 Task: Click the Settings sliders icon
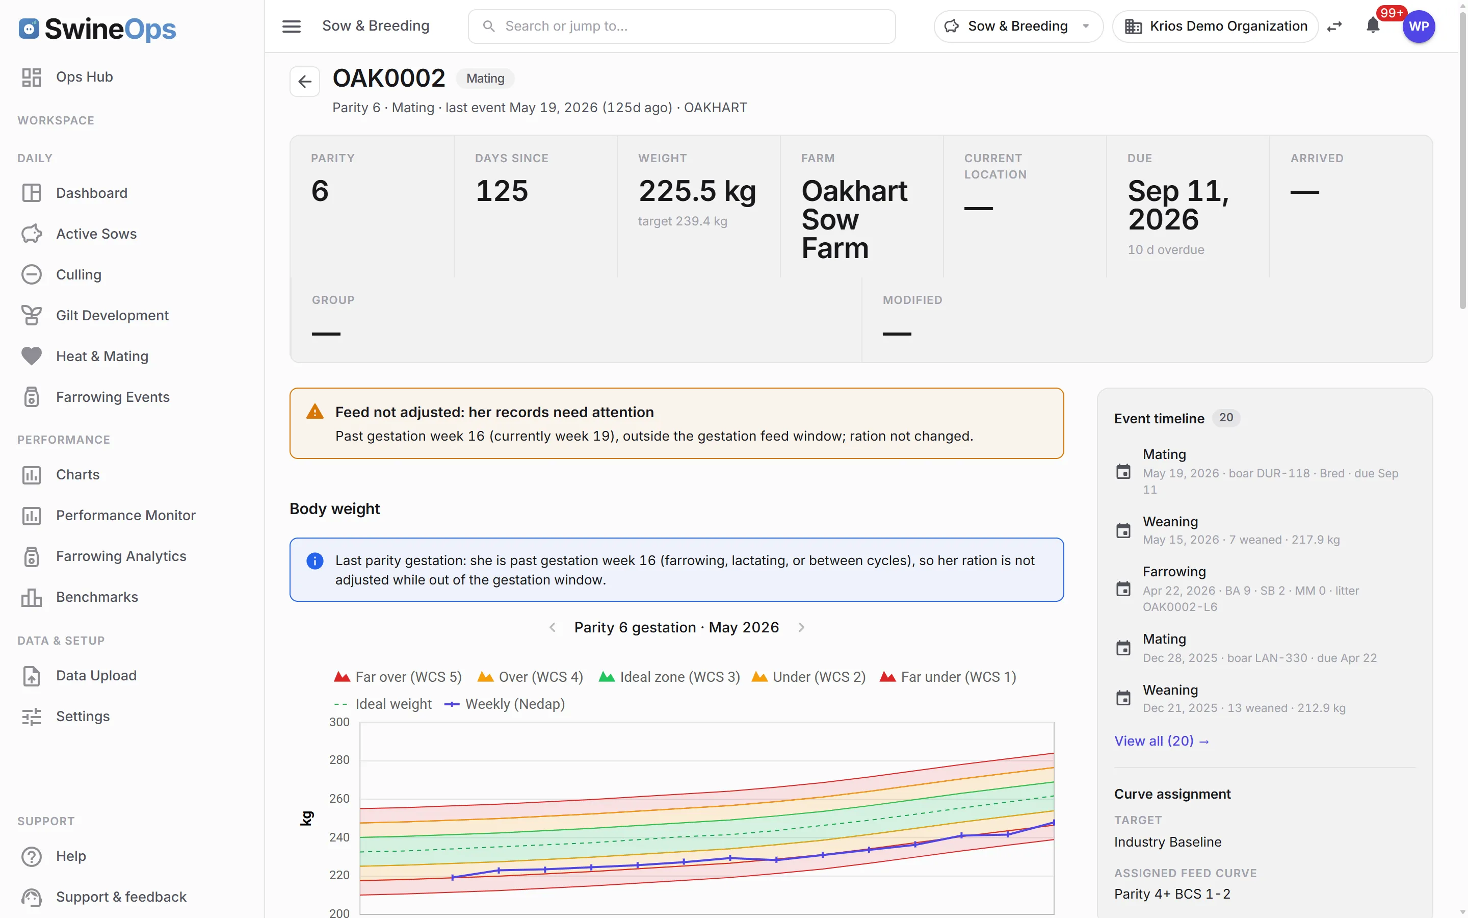32,717
